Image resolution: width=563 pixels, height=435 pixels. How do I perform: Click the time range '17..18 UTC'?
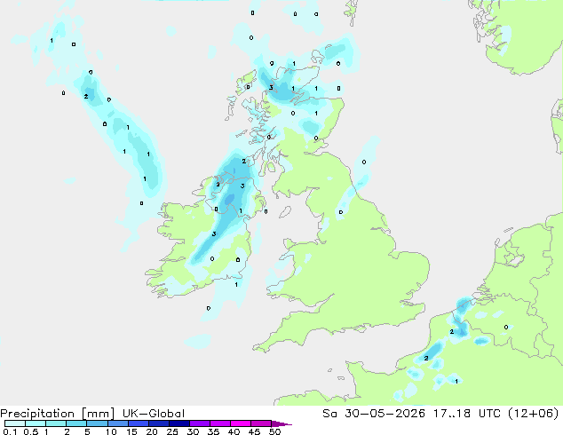pyautogui.click(x=467, y=414)
